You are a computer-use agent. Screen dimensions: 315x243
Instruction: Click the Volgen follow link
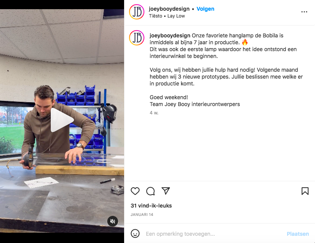[205, 9]
